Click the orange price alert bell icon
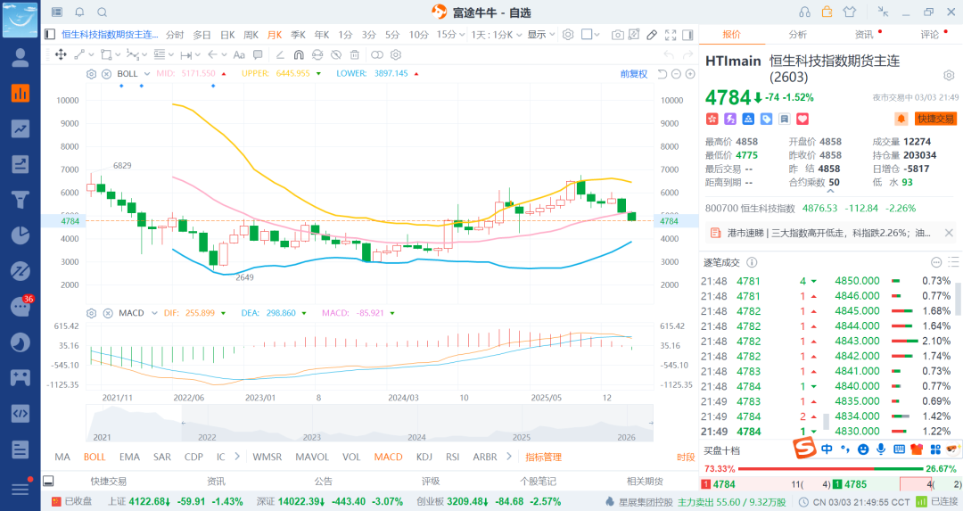The image size is (963, 511). point(901,118)
